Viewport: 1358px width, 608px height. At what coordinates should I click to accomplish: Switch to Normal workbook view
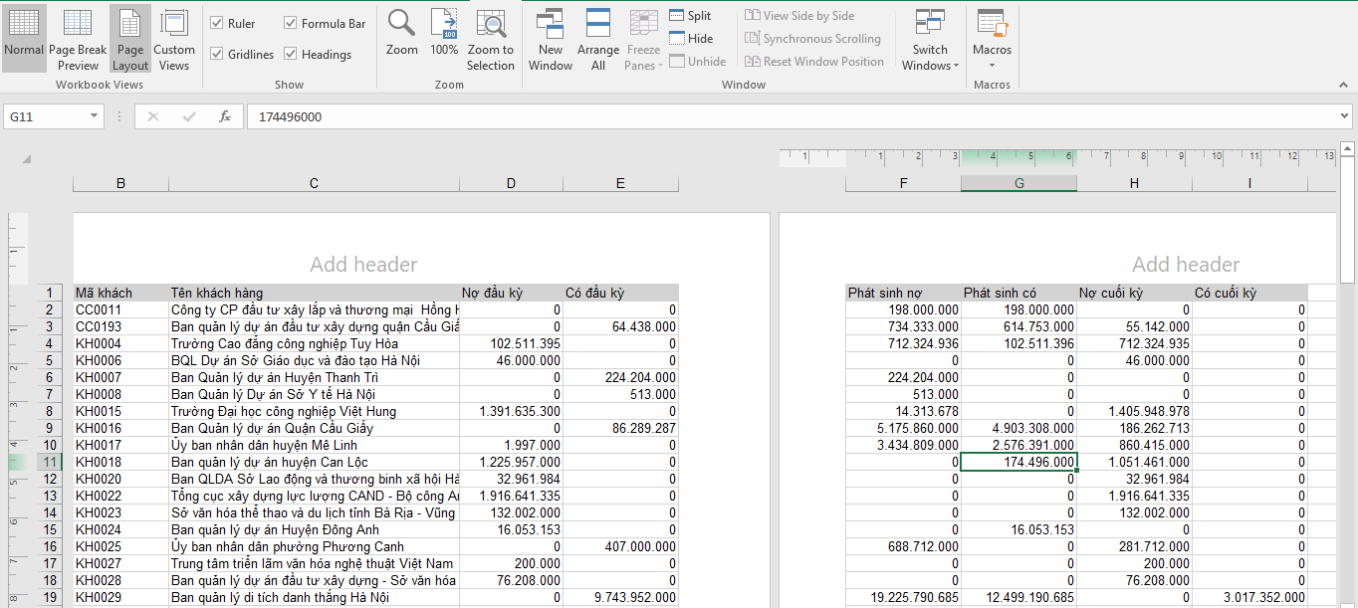[x=24, y=38]
